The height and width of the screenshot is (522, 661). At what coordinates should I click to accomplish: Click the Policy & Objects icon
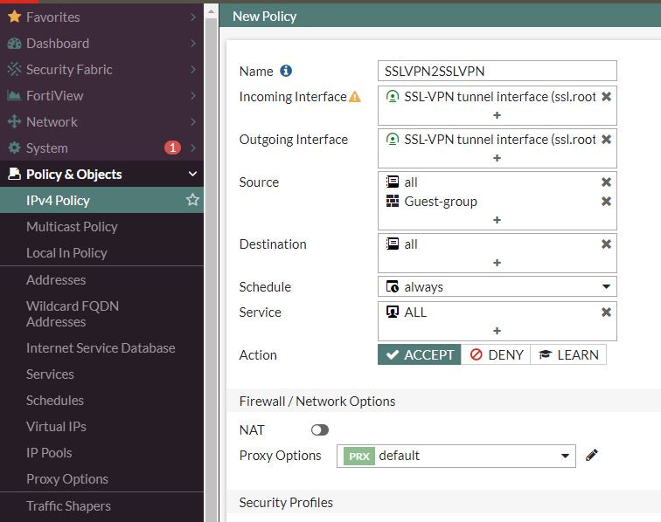click(x=14, y=174)
